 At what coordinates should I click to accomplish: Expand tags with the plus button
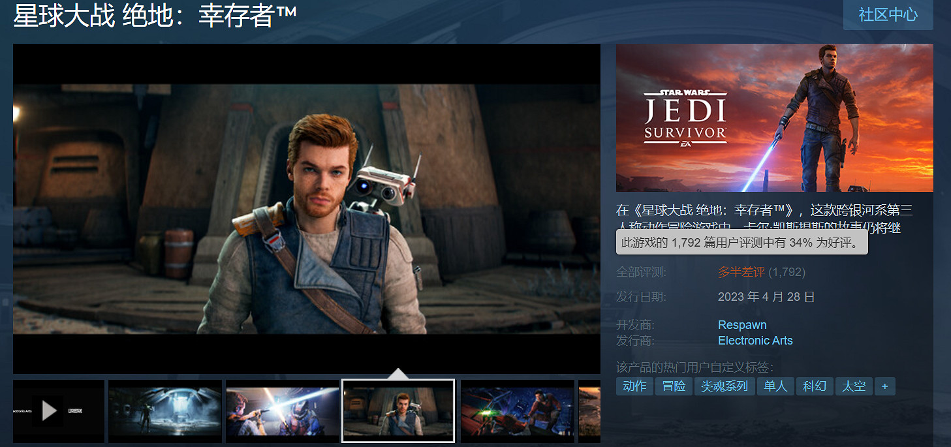pyautogui.click(x=884, y=386)
